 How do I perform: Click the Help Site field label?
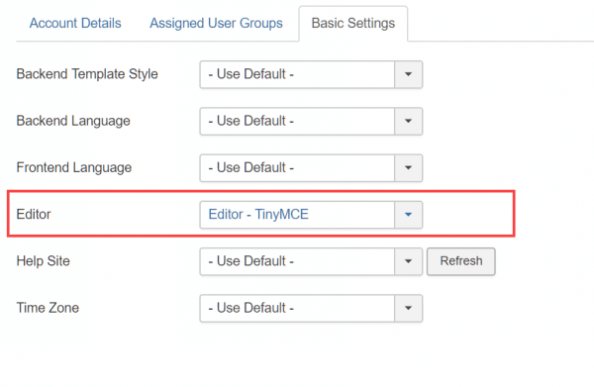[44, 261]
